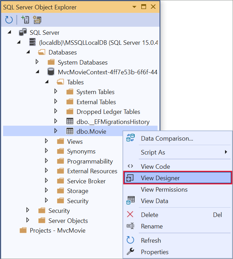Viewport: 233px width, 259px height.
Task: Click the dbo.Movie table icon
Action: tap(70, 131)
